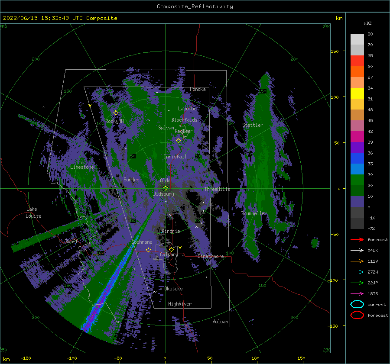The image size is (390, 364).
Task: Click the Drumheller town label
Action: [x=254, y=213]
